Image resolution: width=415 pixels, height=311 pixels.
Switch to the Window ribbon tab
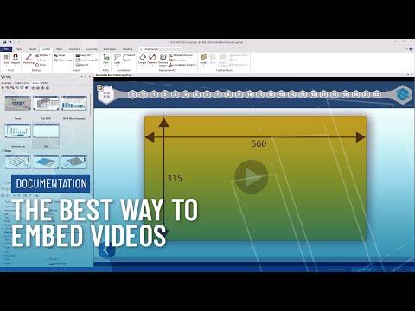click(x=128, y=49)
